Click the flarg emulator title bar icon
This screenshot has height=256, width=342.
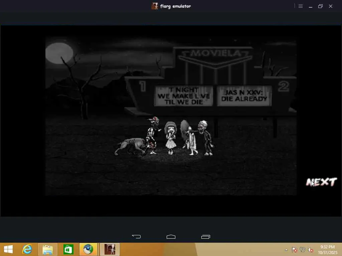pyautogui.click(x=155, y=6)
